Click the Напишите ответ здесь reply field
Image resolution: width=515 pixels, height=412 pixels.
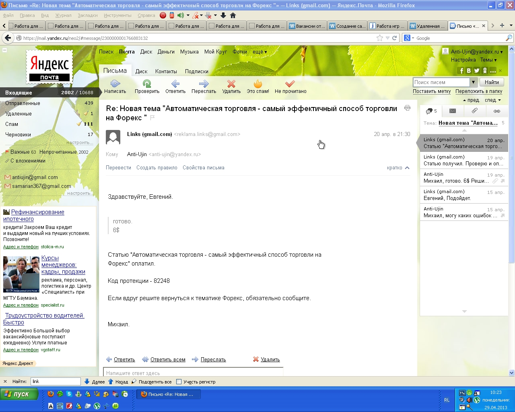(193, 373)
